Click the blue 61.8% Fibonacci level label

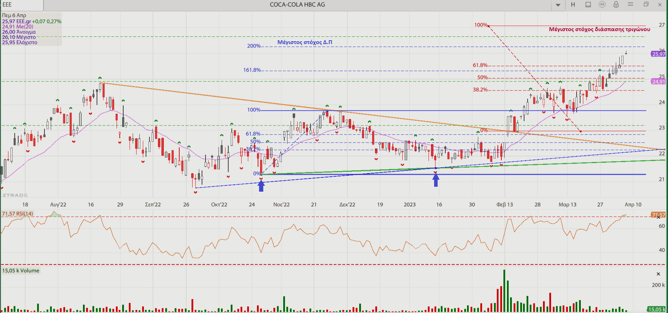253,134
